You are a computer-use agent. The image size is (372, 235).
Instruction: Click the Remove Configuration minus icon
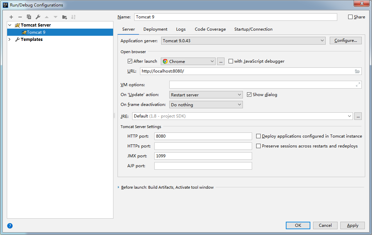tap(20, 17)
